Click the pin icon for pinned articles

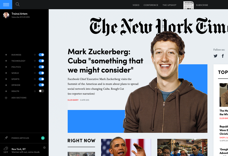tap(6, 138)
